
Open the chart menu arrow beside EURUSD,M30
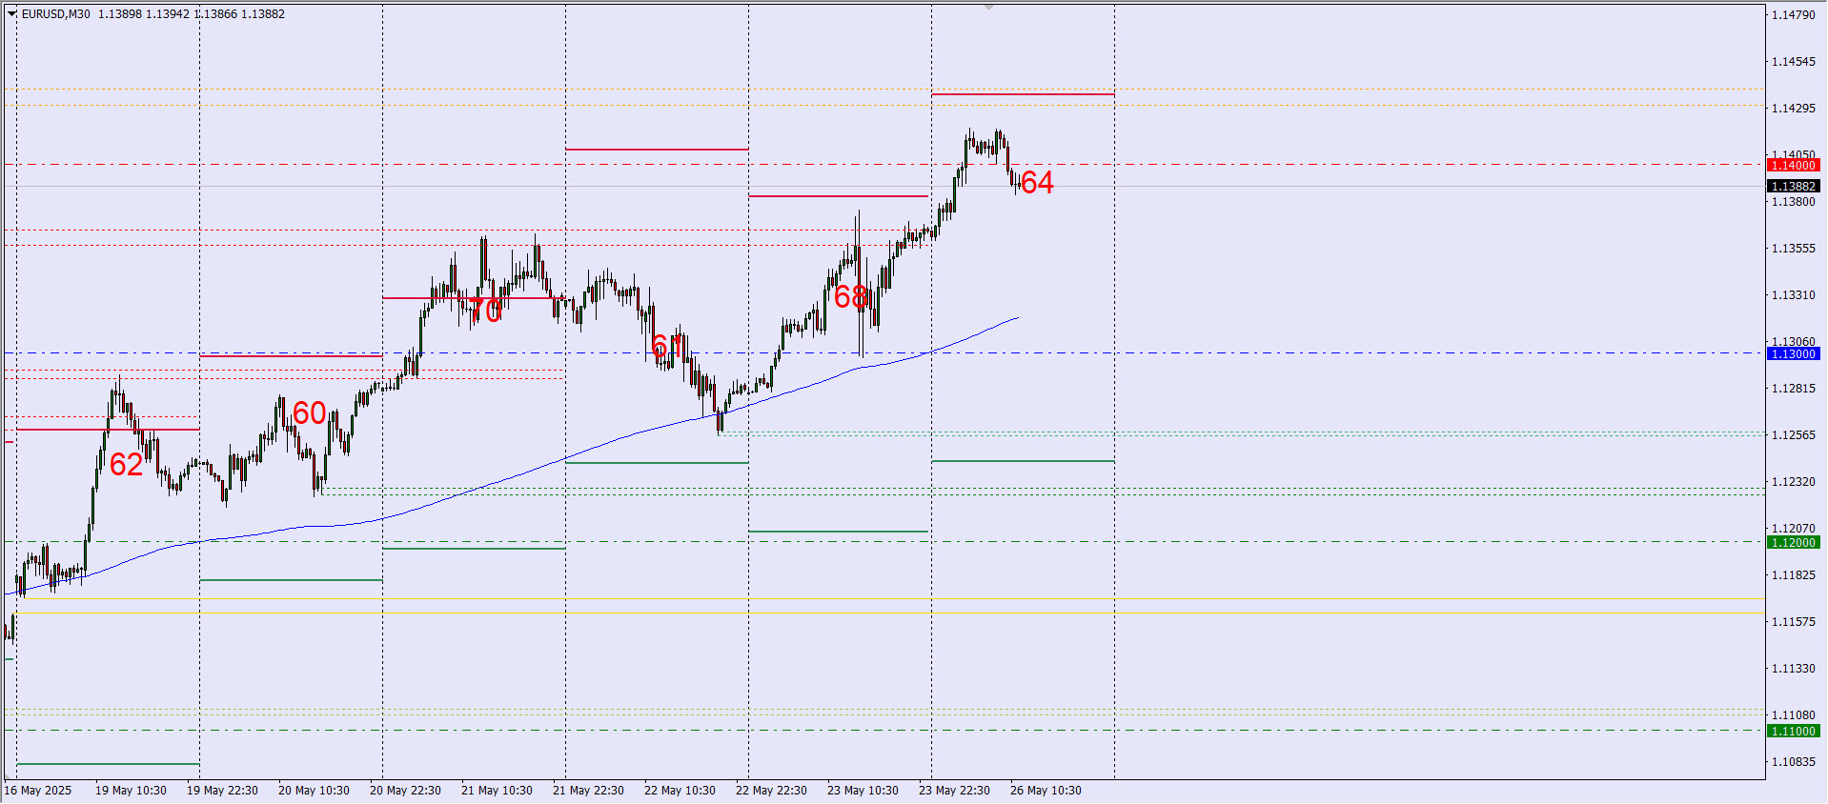point(12,14)
